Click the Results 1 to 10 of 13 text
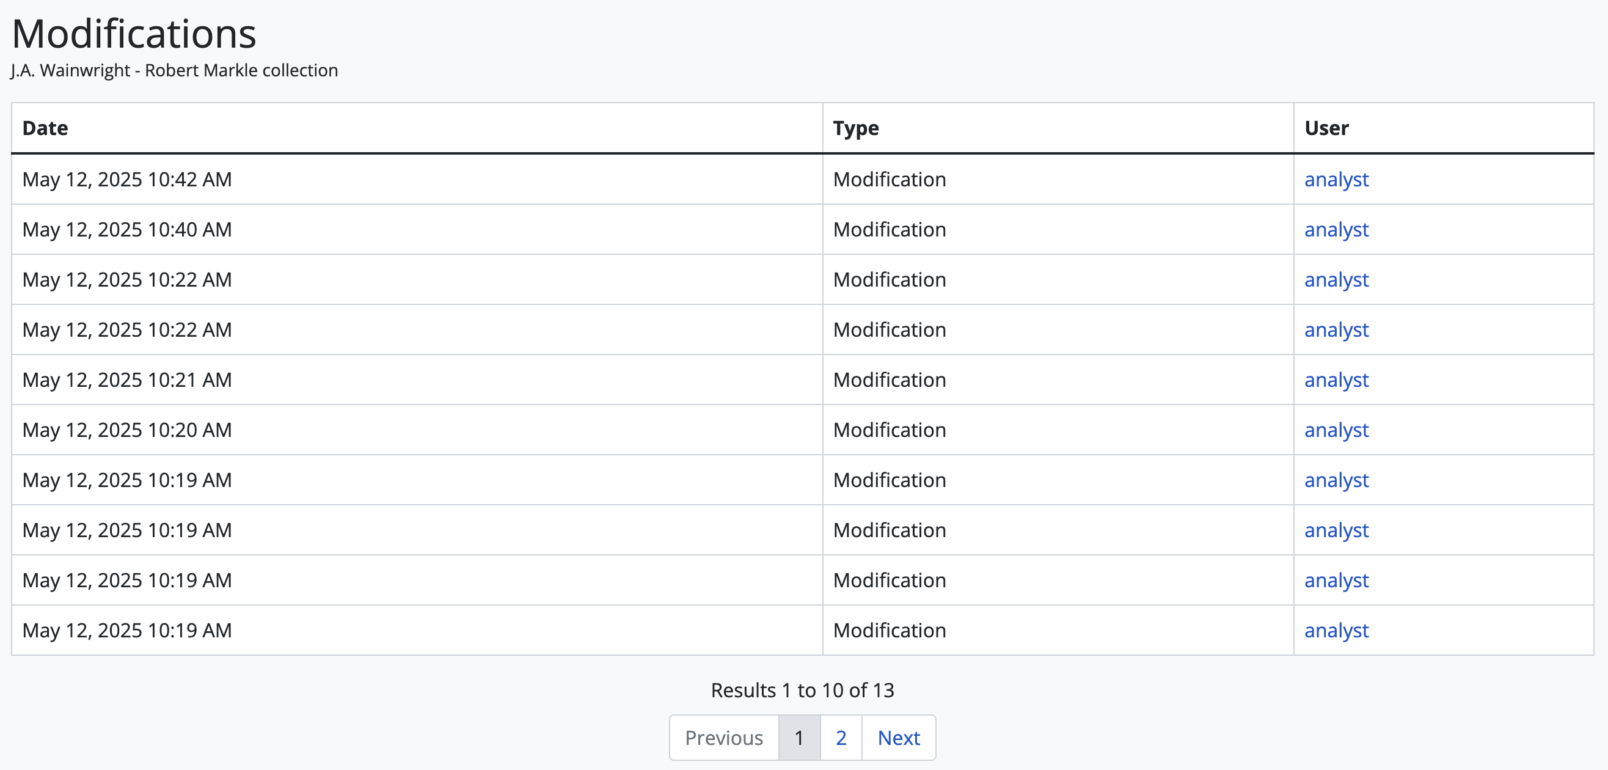Screen dimensions: 1608x770 pyautogui.click(x=802, y=690)
